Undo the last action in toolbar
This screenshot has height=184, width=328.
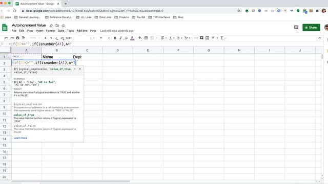pyautogui.click(x=6, y=38)
